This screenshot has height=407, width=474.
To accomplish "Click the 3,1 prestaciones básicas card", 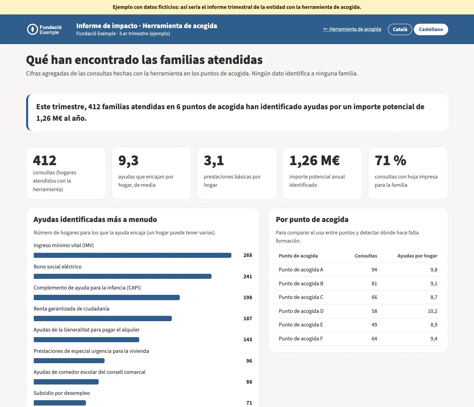I will pyautogui.click(x=237, y=173).
